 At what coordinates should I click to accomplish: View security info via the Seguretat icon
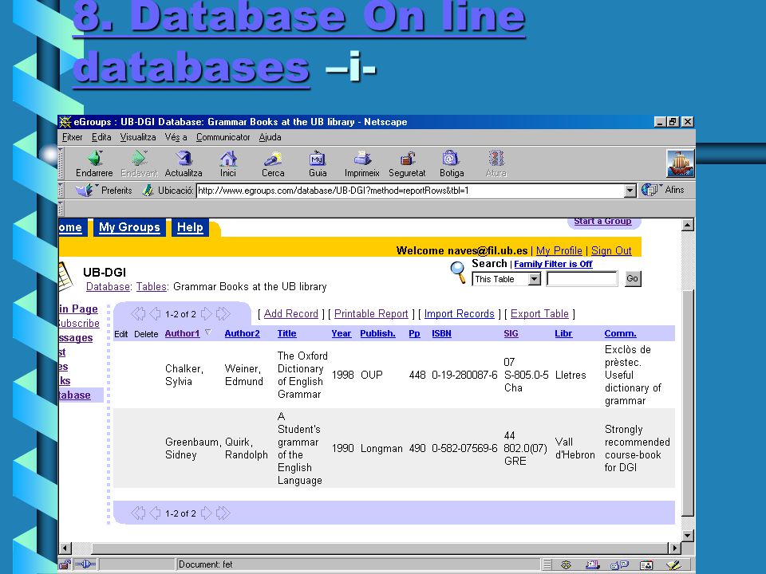(407, 159)
